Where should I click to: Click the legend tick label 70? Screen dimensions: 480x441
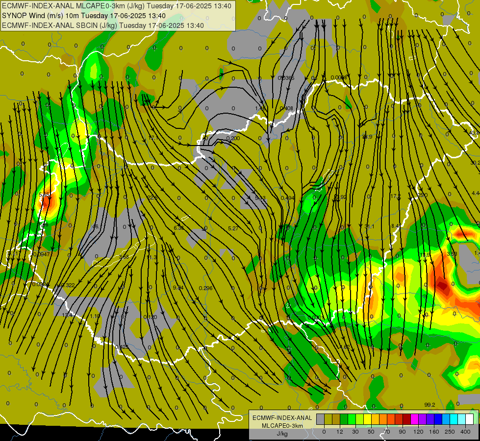click(387, 432)
